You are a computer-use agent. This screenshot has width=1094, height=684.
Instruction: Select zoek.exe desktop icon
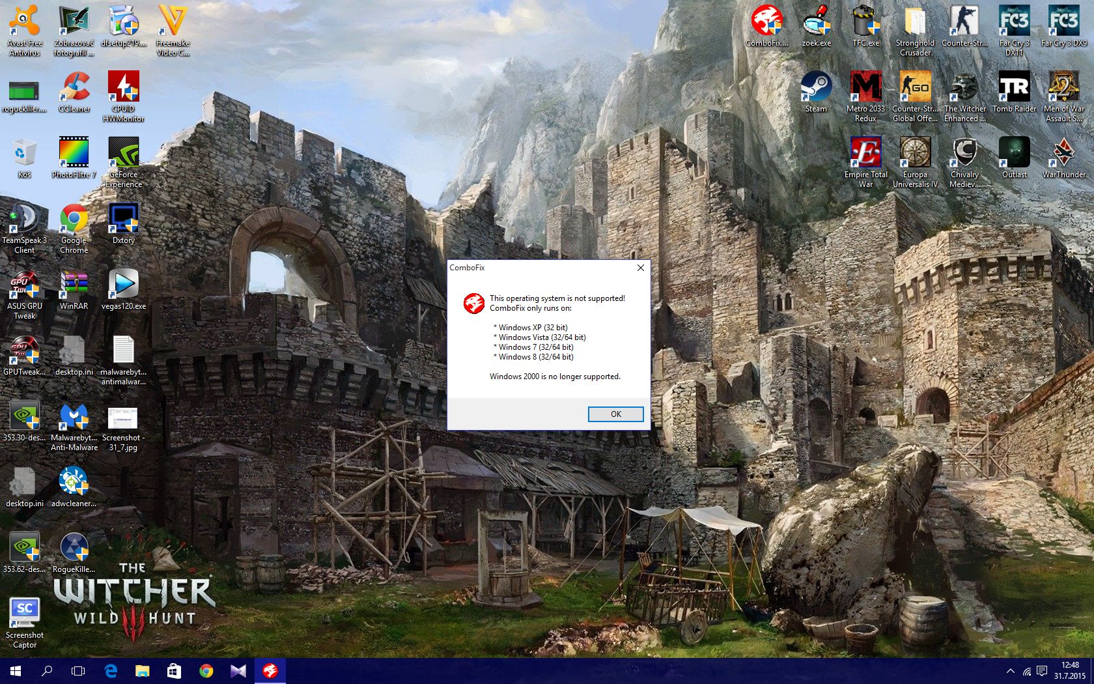pyautogui.click(x=817, y=26)
